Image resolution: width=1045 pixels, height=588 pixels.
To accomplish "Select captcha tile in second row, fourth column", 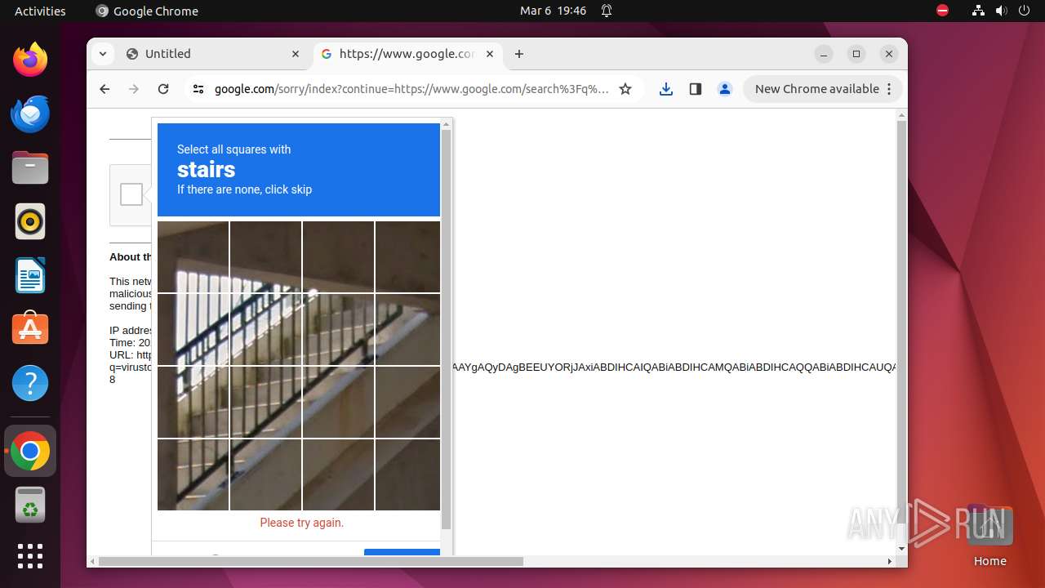I will (x=407, y=329).
